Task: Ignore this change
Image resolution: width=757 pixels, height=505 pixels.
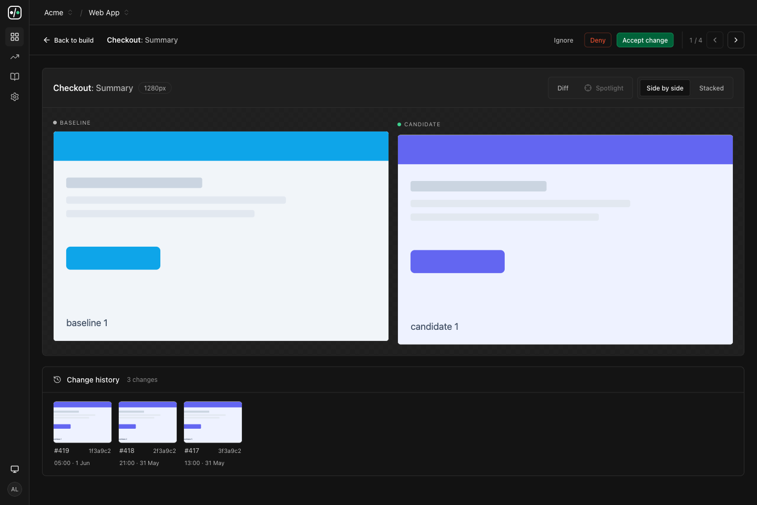Action: [x=564, y=40]
